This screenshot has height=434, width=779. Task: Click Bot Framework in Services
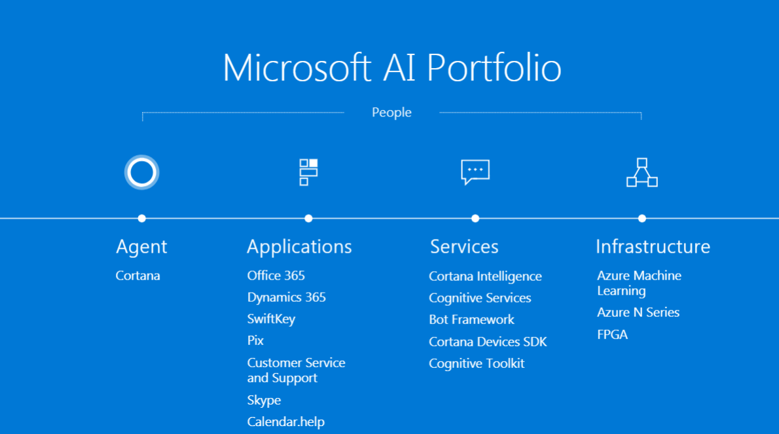[x=471, y=319]
